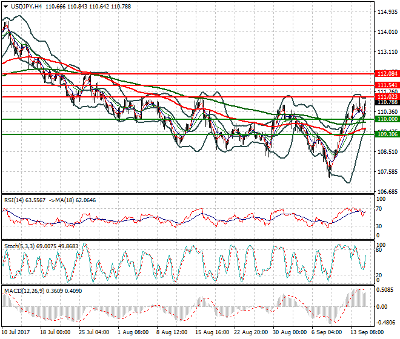The width and height of the screenshot is (400, 339).
Task: Select the green 109.306 support price label
Action: pos(387,134)
